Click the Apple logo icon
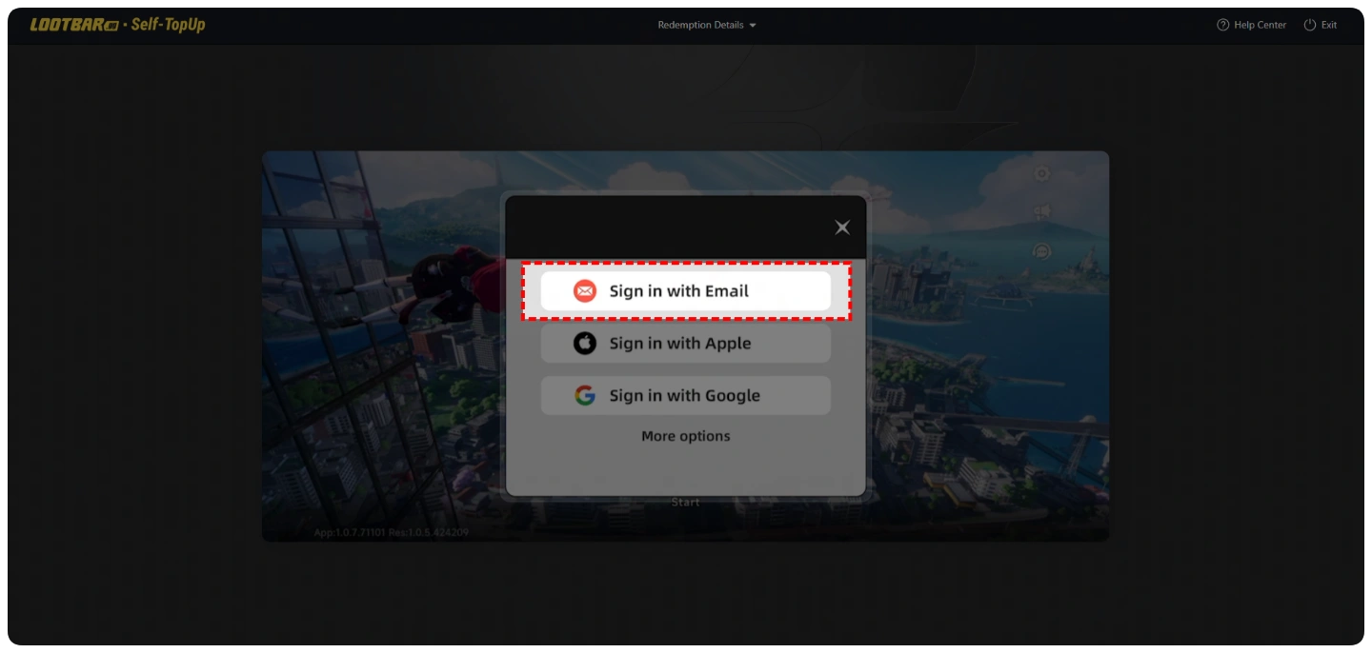This screenshot has width=1372, height=653. 584,344
